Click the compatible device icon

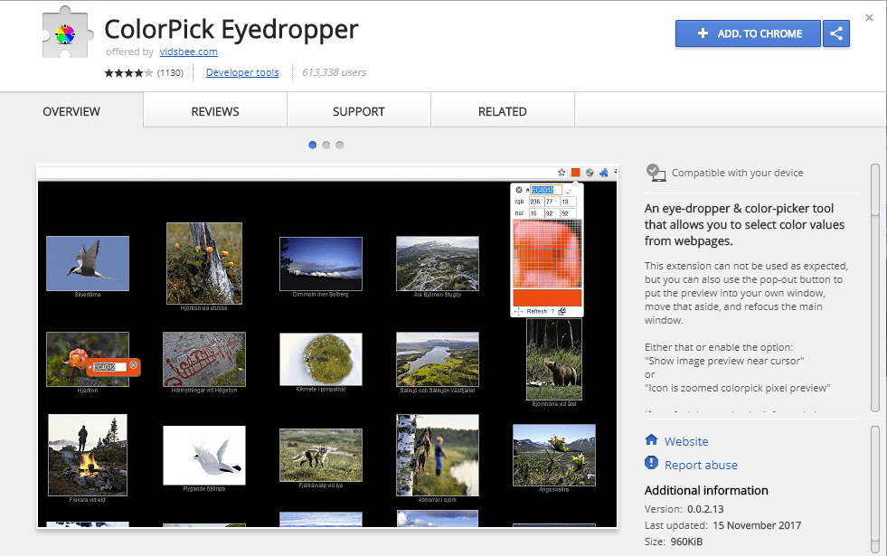click(656, 173)
